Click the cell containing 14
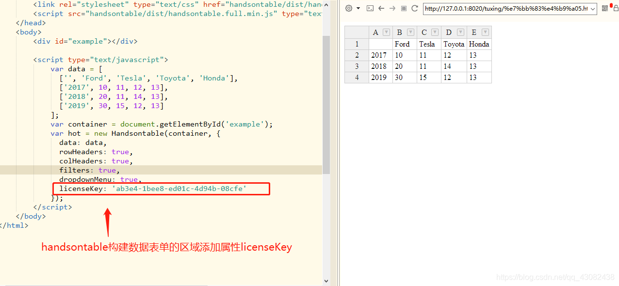The width and height of the screenshot is (619, 286). pos(454,66)
